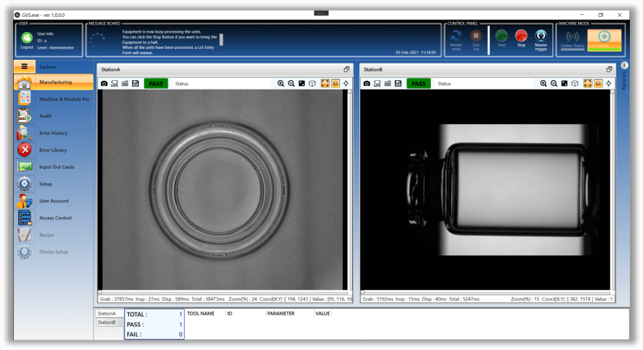Click zoom in icon in StationA
This screenshot has height=350, width=643.
tap(281, 83)
